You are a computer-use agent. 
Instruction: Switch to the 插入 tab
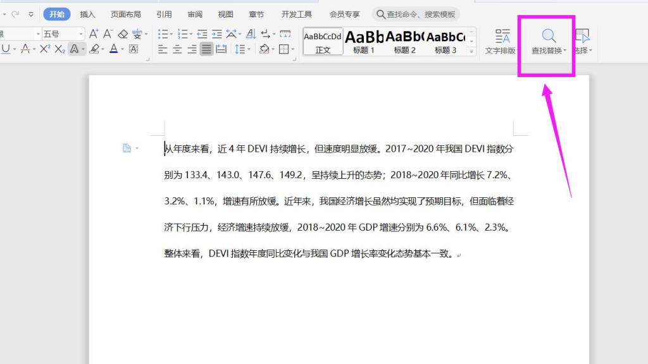coord(87,15)
